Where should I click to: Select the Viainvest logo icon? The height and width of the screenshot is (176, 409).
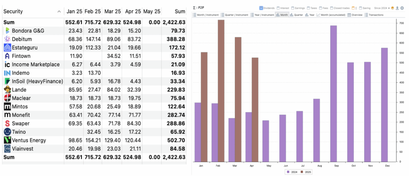(7, 149)
